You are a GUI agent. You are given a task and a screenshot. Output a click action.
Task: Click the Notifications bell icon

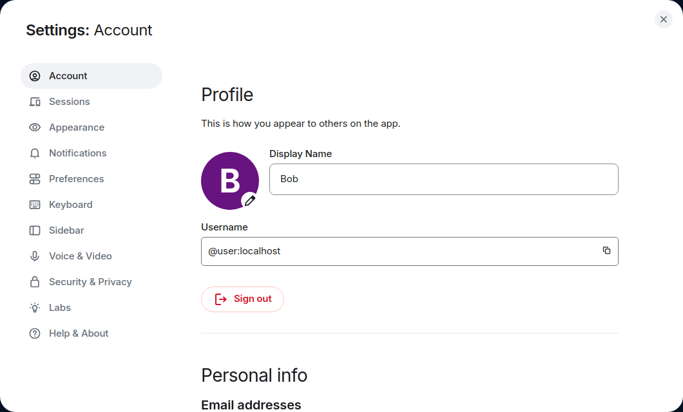click(35, 153)
